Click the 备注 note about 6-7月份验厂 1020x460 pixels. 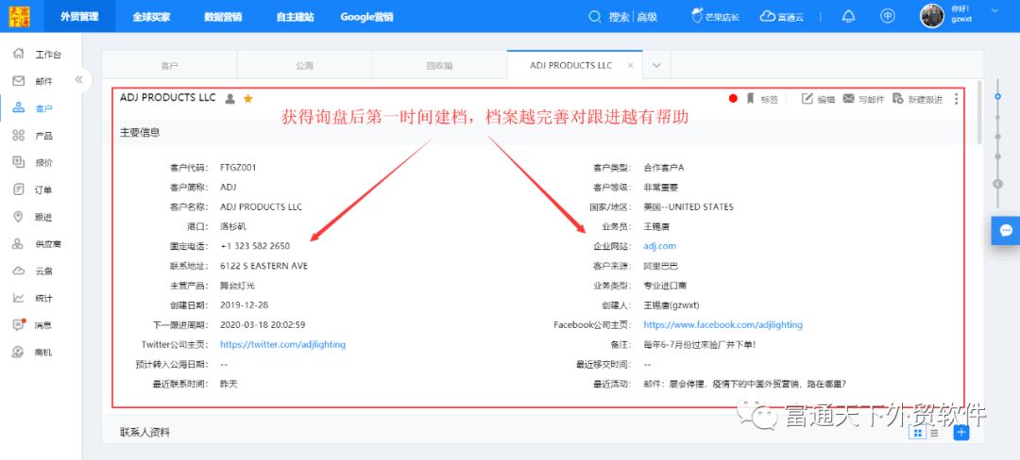[x=699, y=344]
